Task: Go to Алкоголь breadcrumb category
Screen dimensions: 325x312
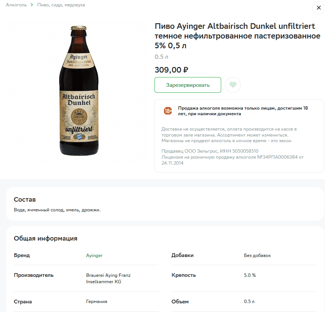Action: click(x=16, y=5)
